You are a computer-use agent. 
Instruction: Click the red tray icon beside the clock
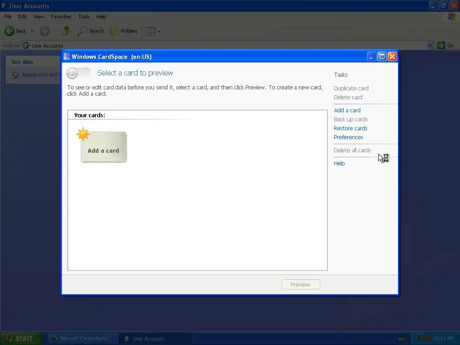(427, 338)
